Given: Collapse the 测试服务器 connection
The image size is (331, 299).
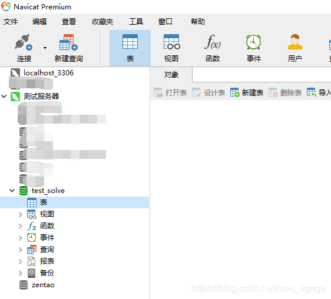Looking at the screenshot, I should pyautogui.click(x=4, y=97).
